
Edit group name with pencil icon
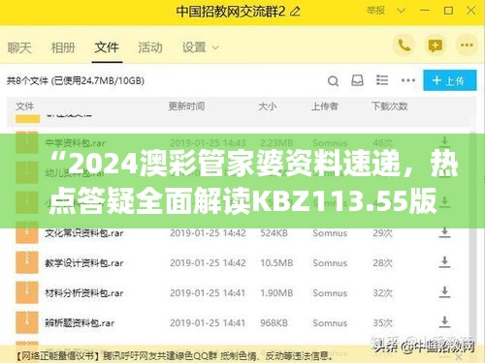[x=295, y=12]
